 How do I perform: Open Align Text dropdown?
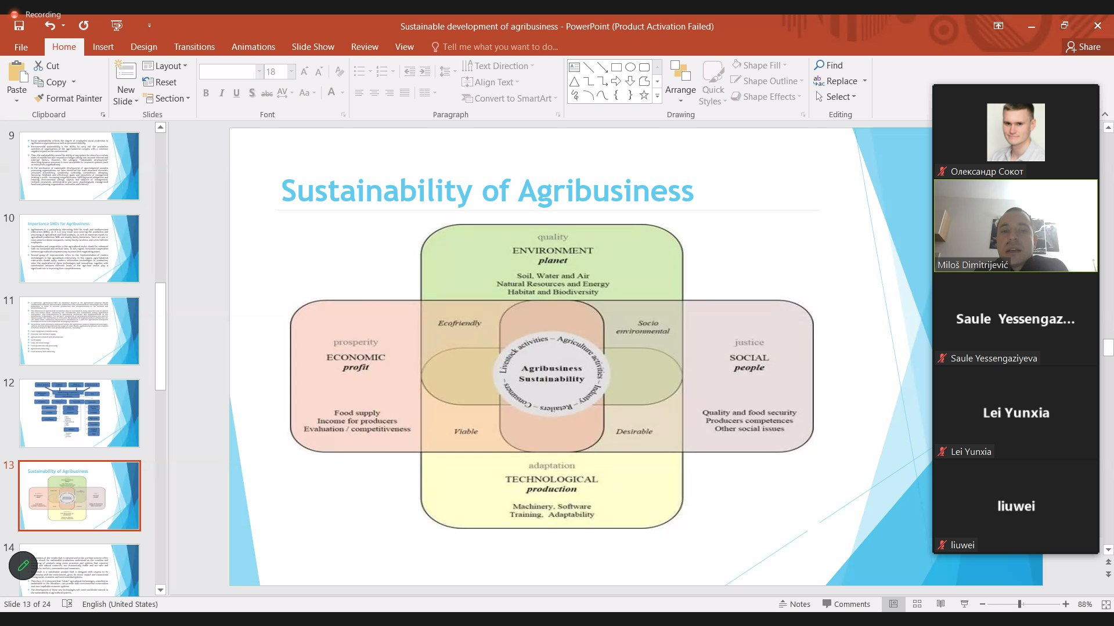coord(491,82)
